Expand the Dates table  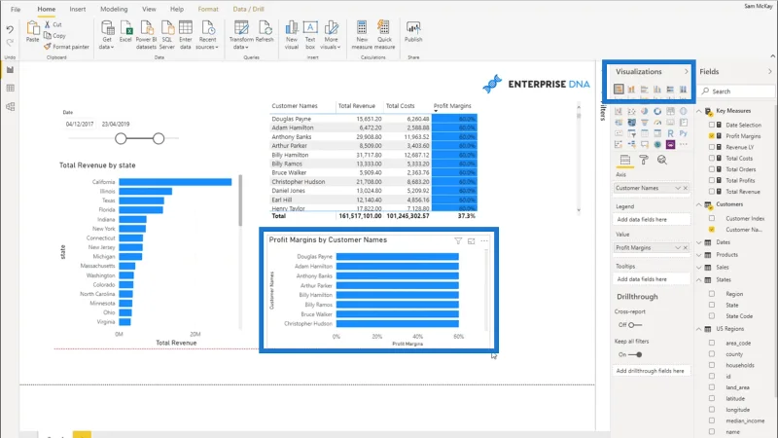click(698, 242)
